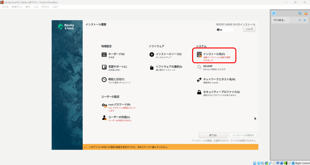The height and width of the screenshot is (165, 310).
Task: Open the インストールソース(I) disc settings
Action: (x=165, y=55)
